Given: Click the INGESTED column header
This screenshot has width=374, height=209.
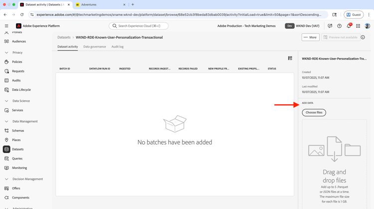Looking at the screenshot, I should click(x=125, y=69).
